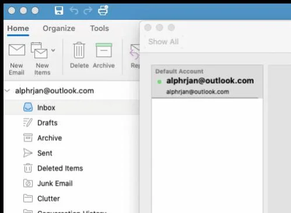The height and width of the screenshot is (213, 291).
Task: Click the empty accounts list area below the account
Action: pos(207,155)
